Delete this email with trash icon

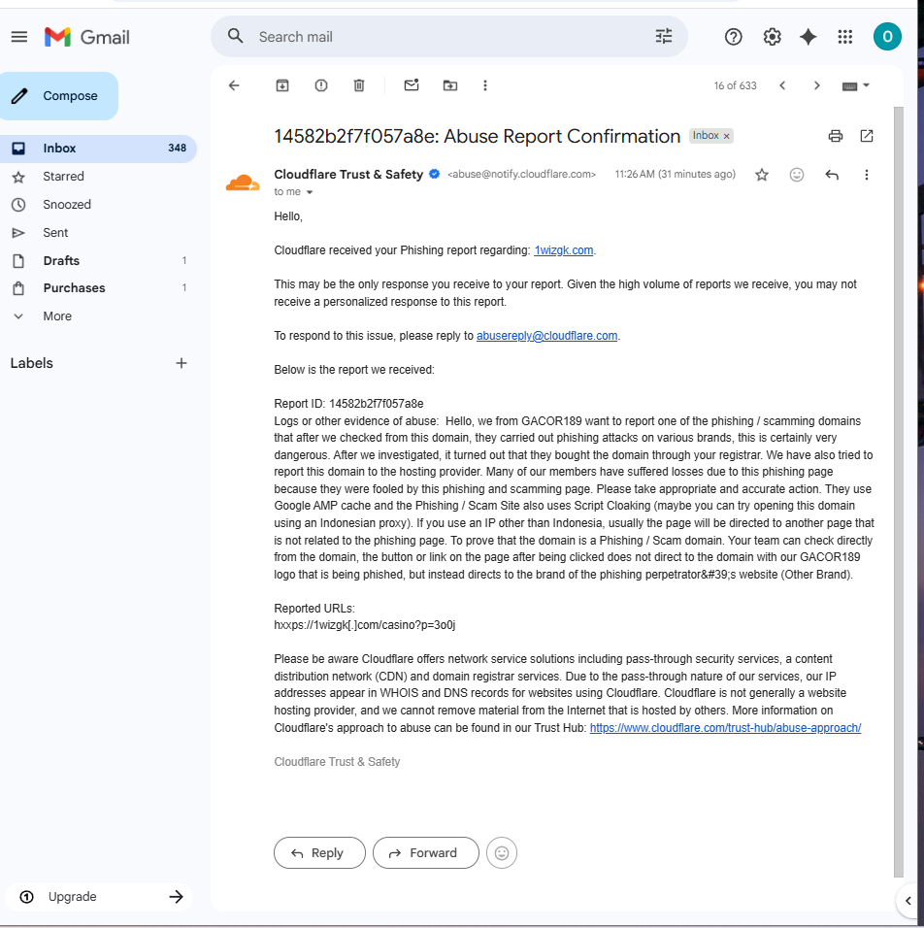(x=359, y=85)
